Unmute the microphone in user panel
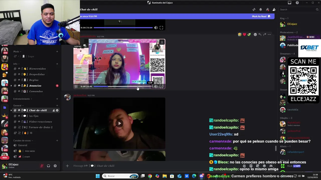Viewport: 321px width, 180px height. coord(42,166)
